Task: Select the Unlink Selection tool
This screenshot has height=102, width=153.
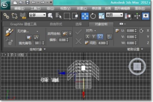Action: tap(15, 16)
